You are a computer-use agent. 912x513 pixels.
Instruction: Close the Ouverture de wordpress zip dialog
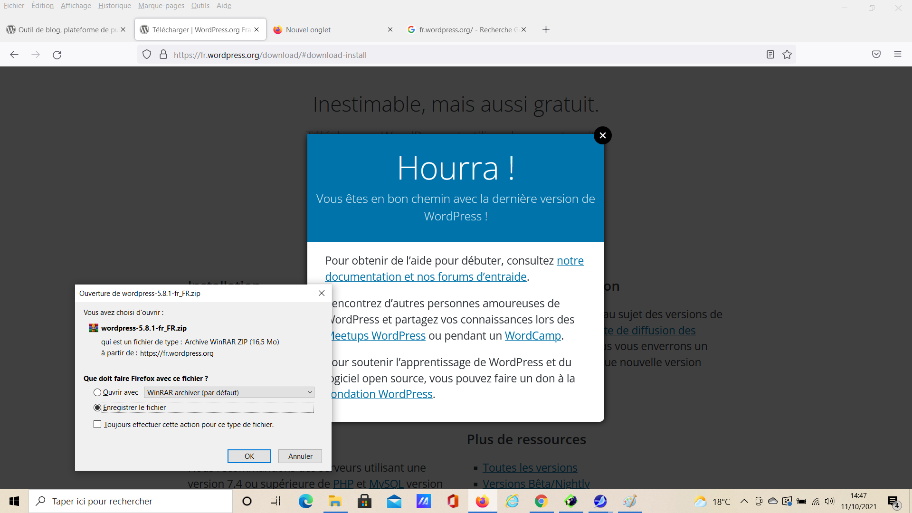click(322, 293)
